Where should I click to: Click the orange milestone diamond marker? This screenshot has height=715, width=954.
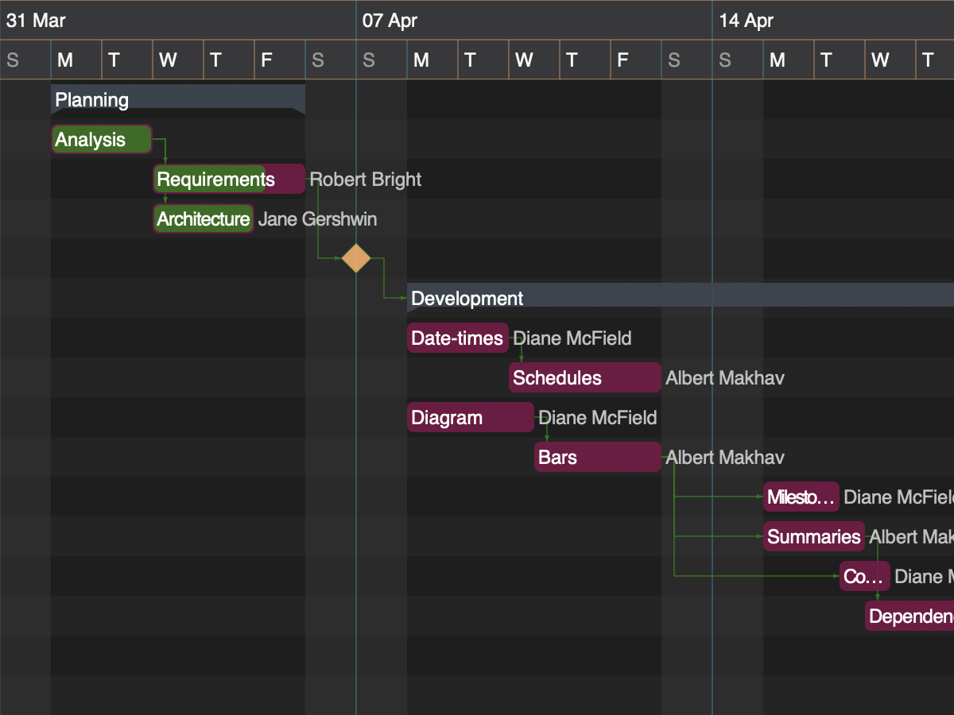click(x=356, y=258)
